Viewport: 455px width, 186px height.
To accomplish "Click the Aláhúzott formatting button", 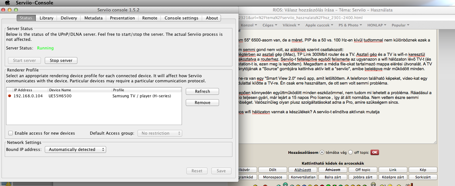I will [x=303, y=170].
